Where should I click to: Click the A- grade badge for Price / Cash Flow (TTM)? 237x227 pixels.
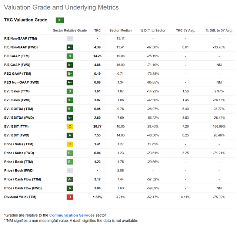(x=70, y=179)
